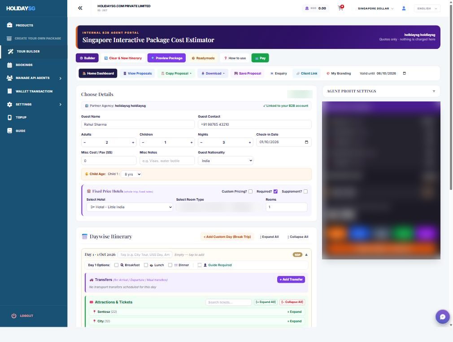Click the Logout power icon
453x342 pixels.
pyautogui.click(x=14, y=316)
